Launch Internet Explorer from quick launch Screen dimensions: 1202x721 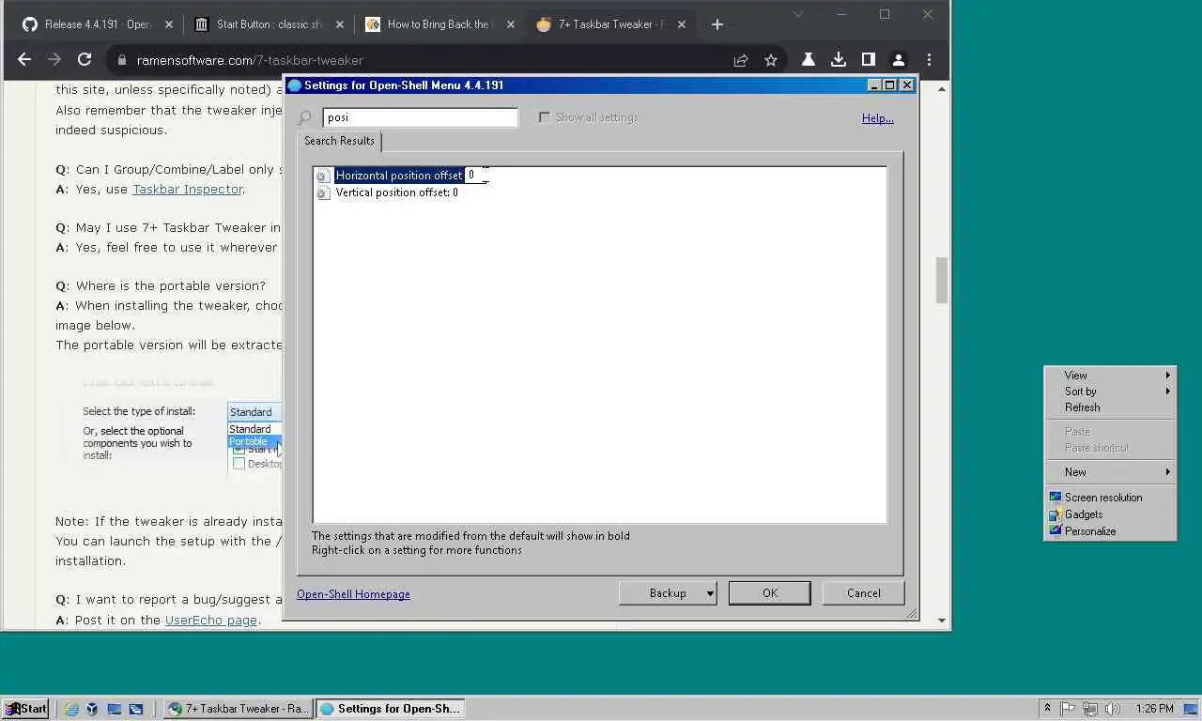(72, 709)
